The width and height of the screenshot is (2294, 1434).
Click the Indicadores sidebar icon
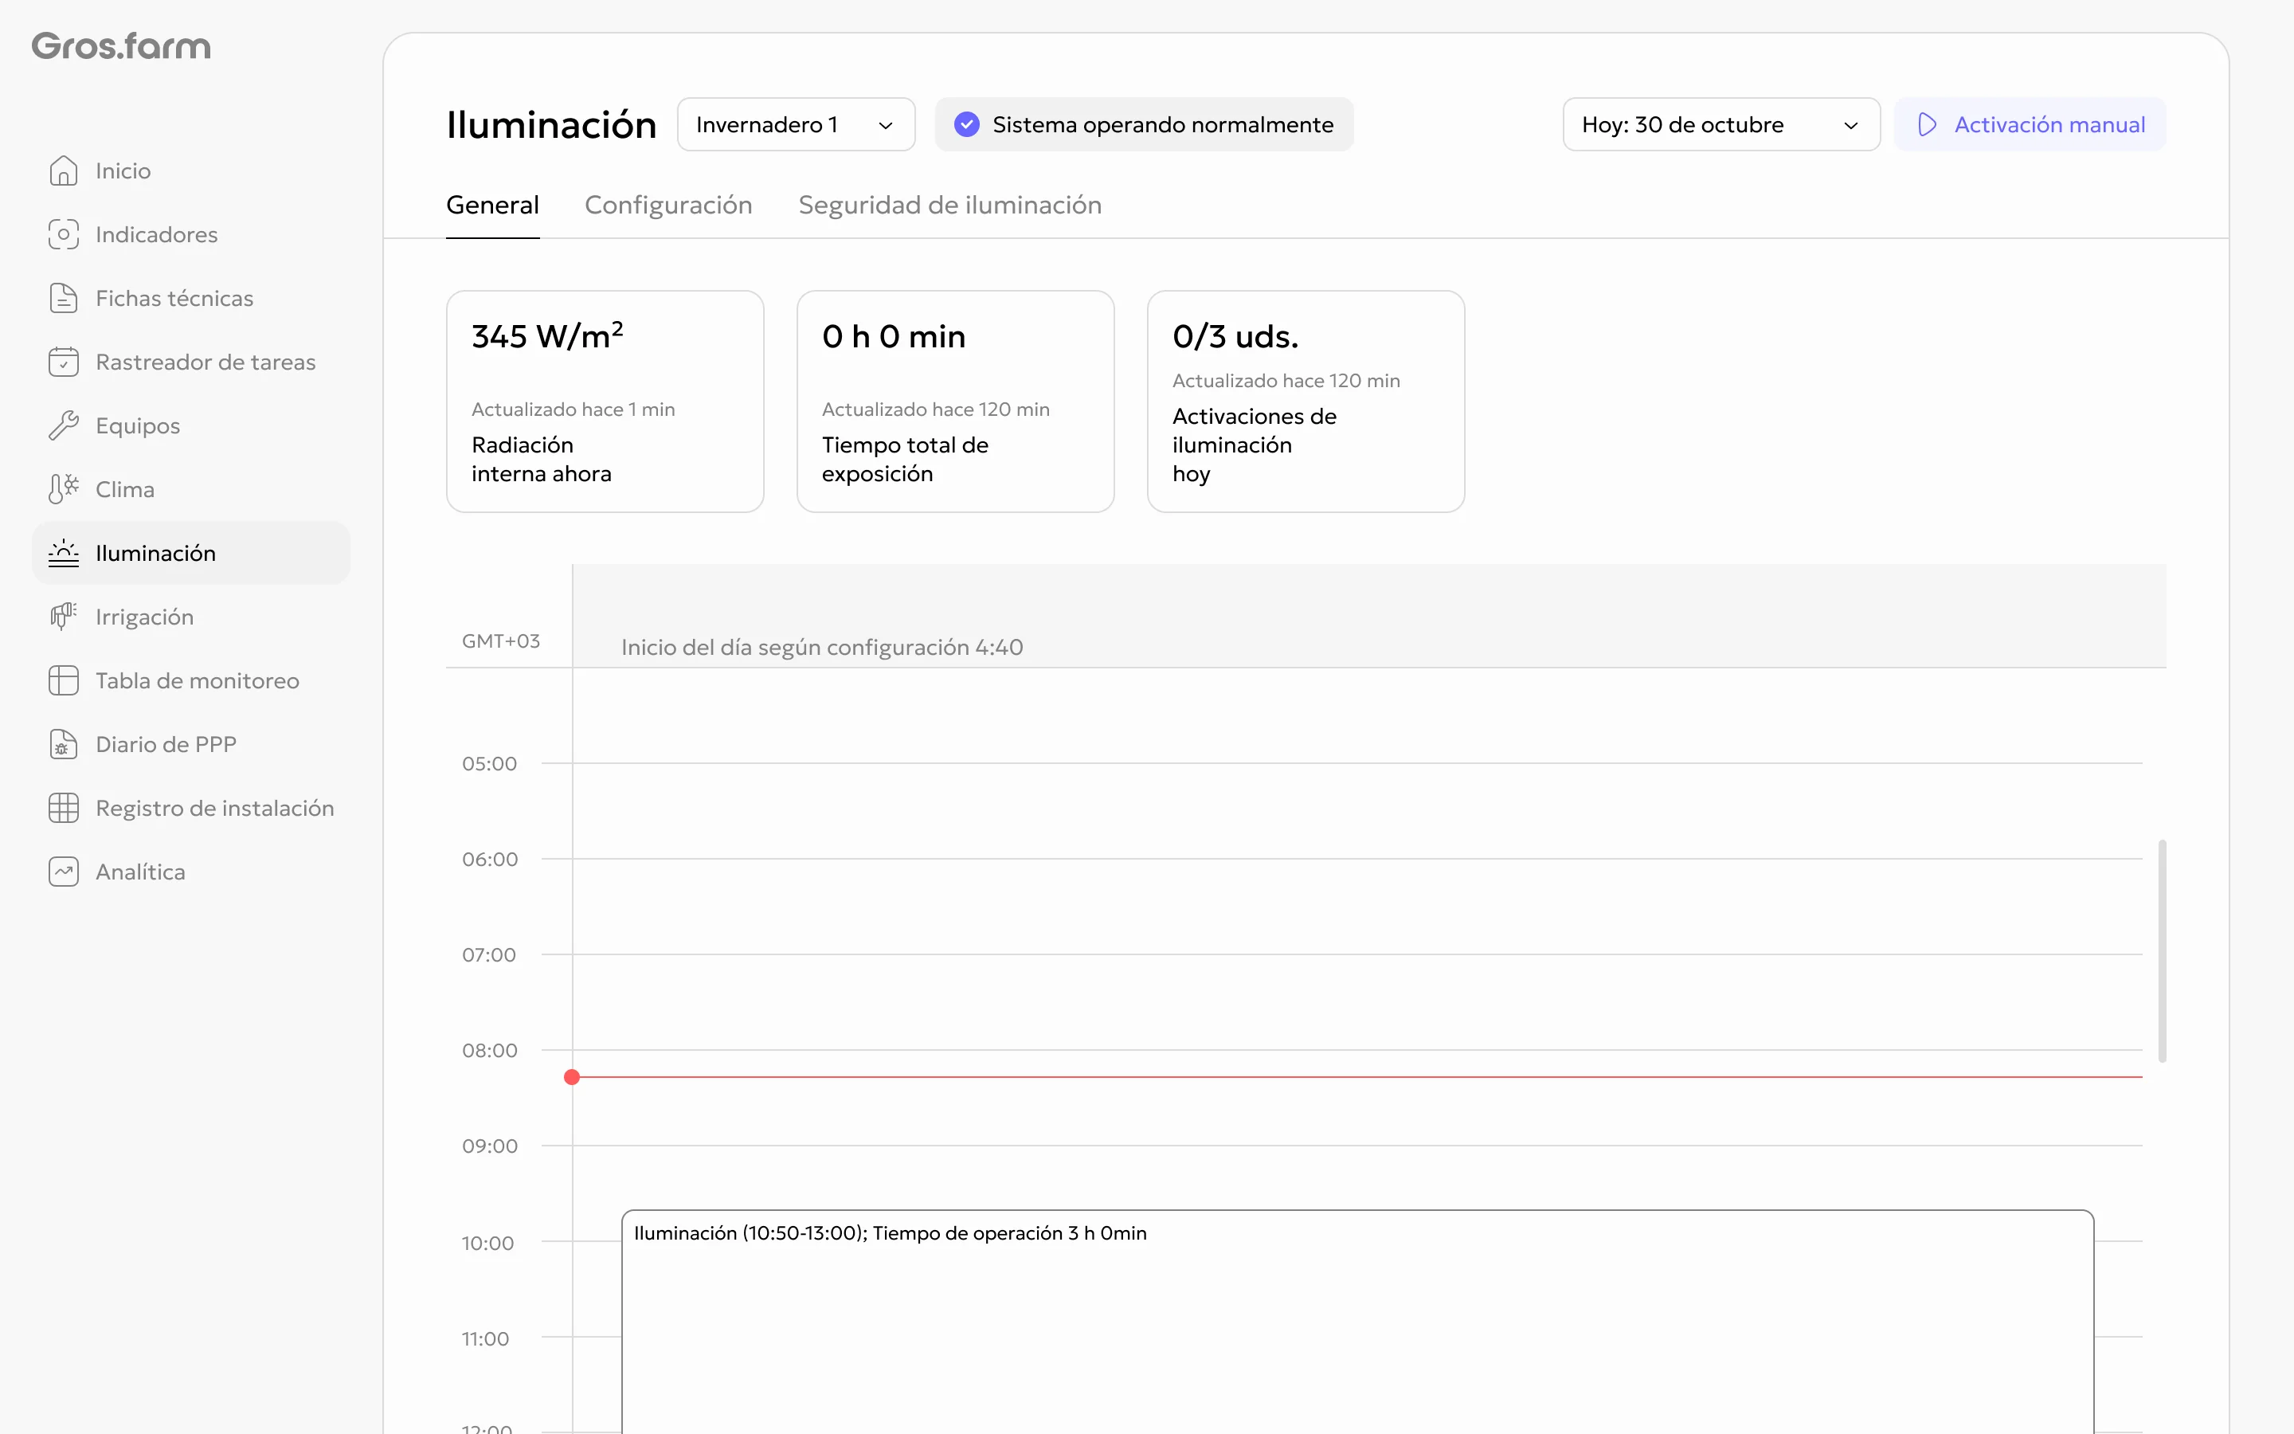pos(64,234)
